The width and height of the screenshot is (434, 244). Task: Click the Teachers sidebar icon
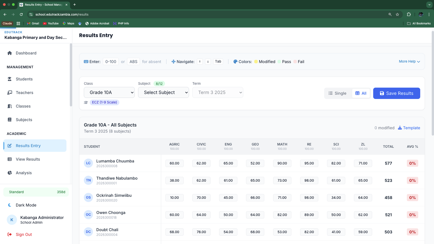coord(10,93)
